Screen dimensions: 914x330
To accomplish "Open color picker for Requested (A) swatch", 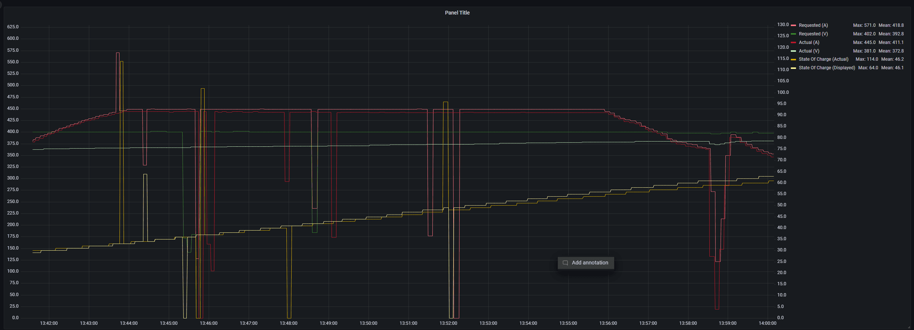I will tap(793, 25).
